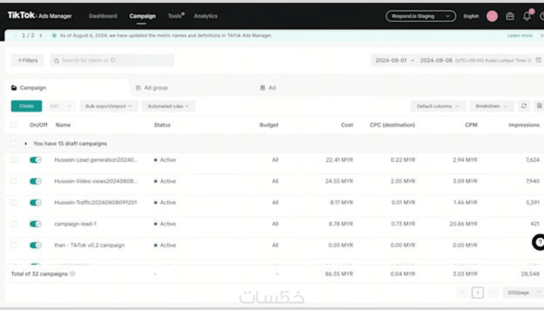This screenshot has width=544, height=310.
Task: Focus the Search by name or ID field
Action: pyautogui.click(x=112, y=60)
